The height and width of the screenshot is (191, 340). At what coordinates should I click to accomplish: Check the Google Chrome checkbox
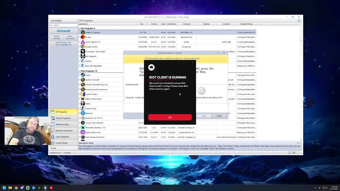coord(79,47)
